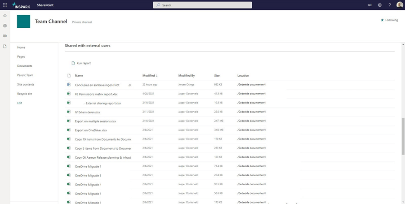
Task: Open the settings gear icon
Action: coord(379,5)
